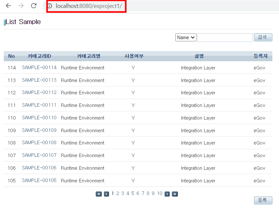279x218 pixels.
Task: Click Runtime Environment in row 113
Action: pos(82,80)
